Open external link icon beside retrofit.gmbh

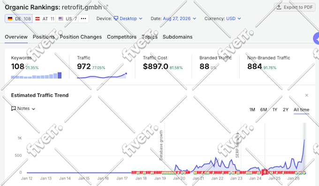(106, 7)
